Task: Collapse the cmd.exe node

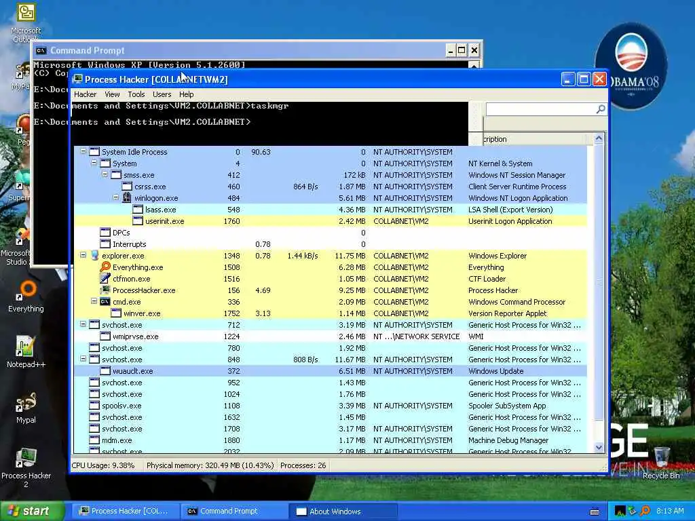Action: coord(94,301)
